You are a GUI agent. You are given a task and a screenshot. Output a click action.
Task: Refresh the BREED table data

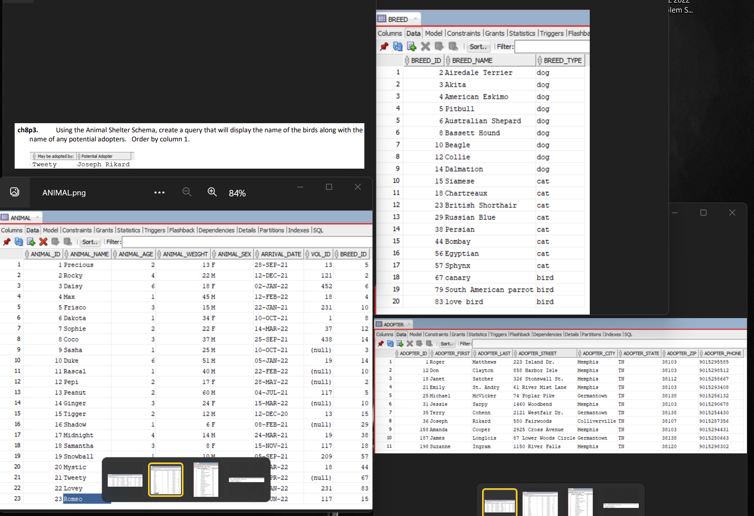(x=398, y=46)
